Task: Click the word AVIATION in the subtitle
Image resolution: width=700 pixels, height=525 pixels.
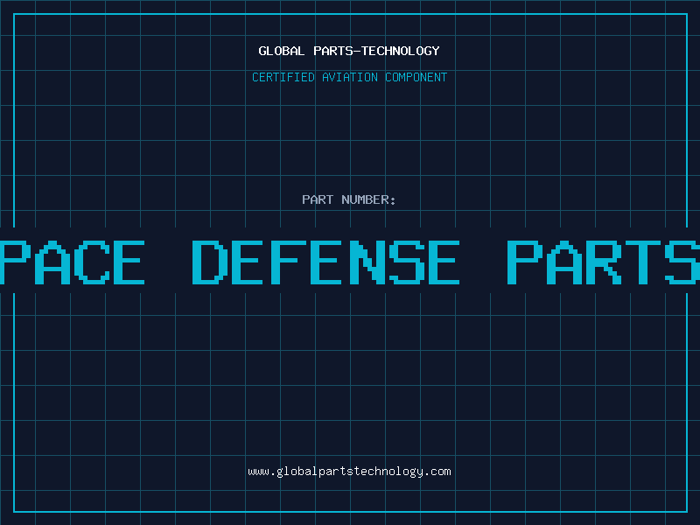Action: point(349,77)
